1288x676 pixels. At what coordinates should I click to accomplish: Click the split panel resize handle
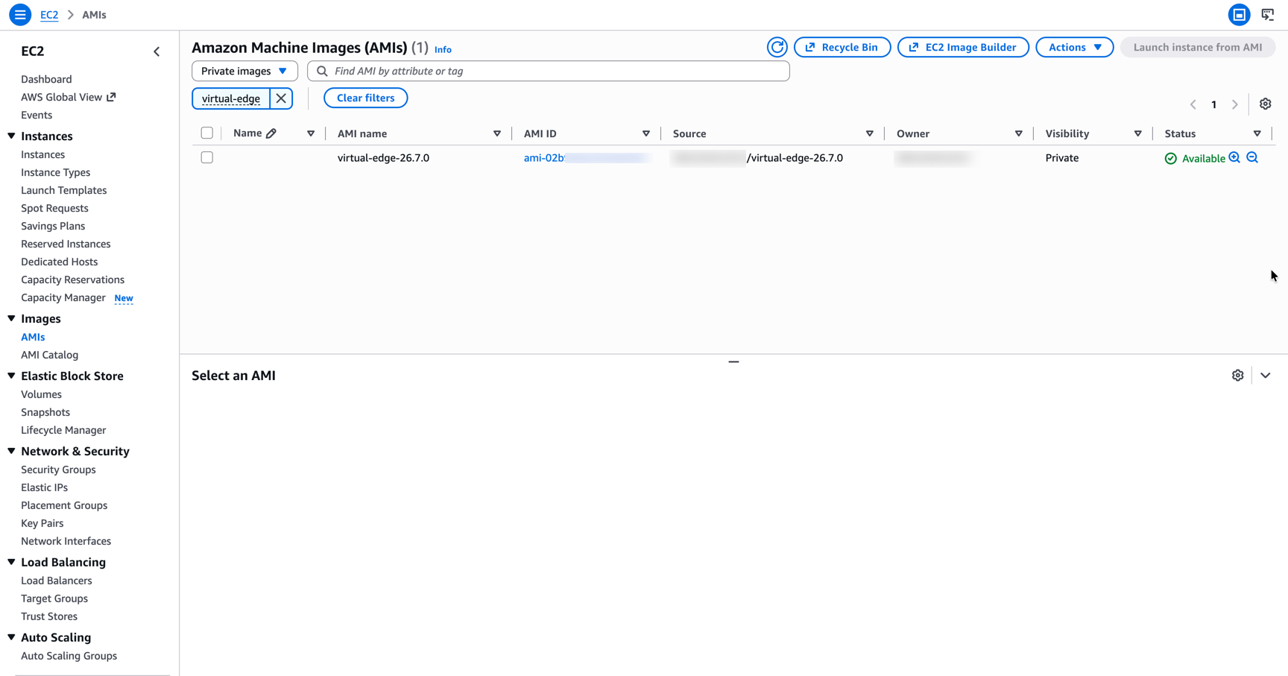(733, 361)
